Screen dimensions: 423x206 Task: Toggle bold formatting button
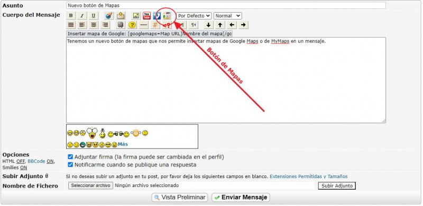71,16
